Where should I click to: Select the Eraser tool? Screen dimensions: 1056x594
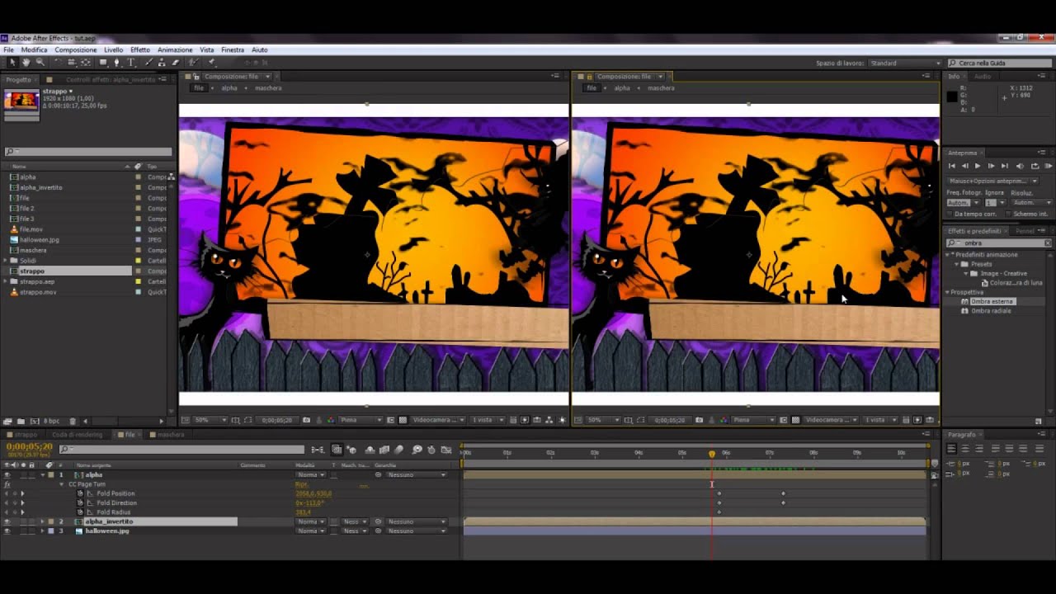coord(175,63)
